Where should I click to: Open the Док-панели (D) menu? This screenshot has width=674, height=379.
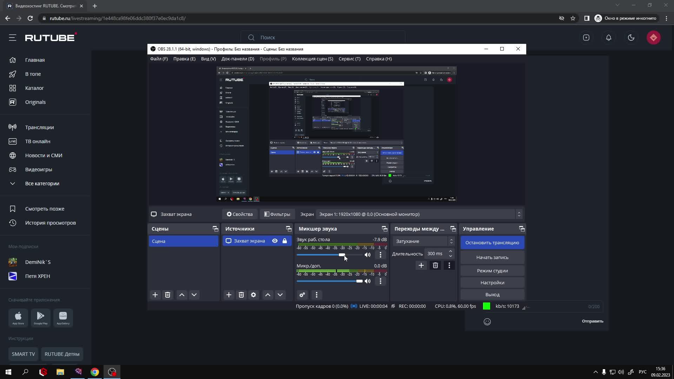coord(238,59)
